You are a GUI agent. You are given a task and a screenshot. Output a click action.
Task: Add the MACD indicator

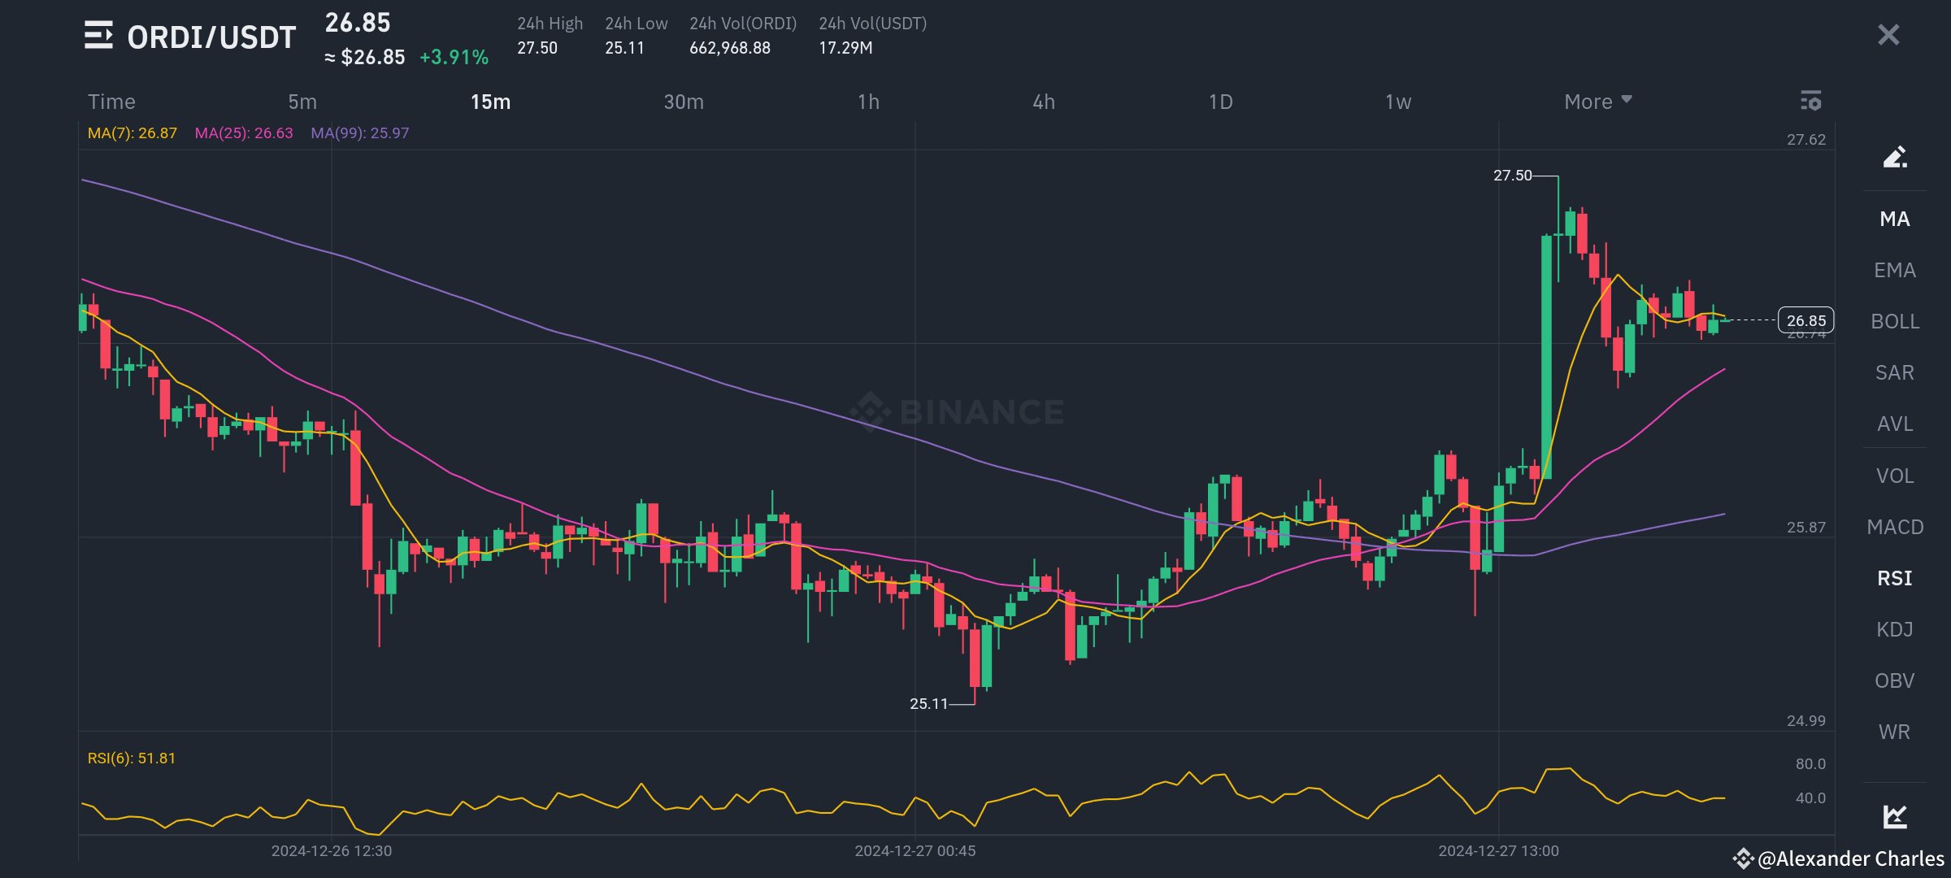coord(1894,526)
